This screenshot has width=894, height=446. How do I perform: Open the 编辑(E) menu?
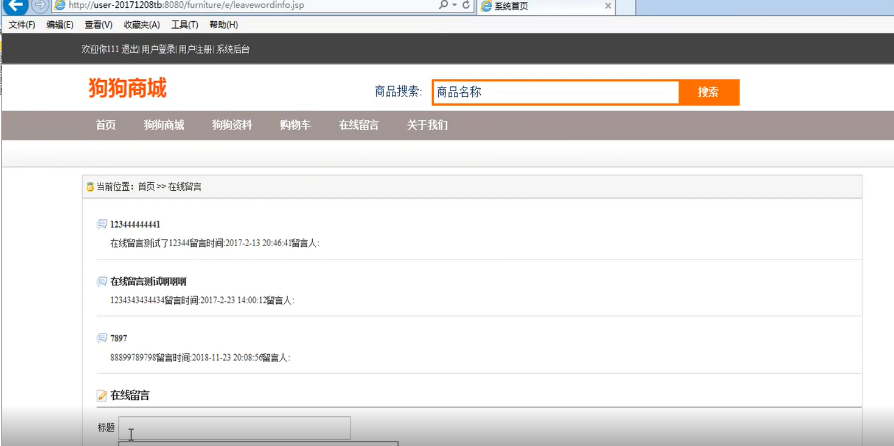pyautogui.click(x=60, y=25)
